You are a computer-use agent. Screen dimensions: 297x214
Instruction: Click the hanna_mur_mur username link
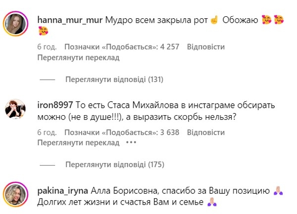(x=70, y=20)
